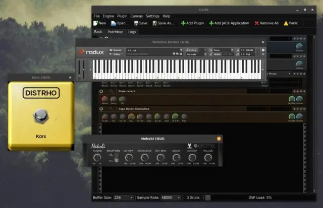Flip the Nekobi waveform switch

(x=117, y=158)
